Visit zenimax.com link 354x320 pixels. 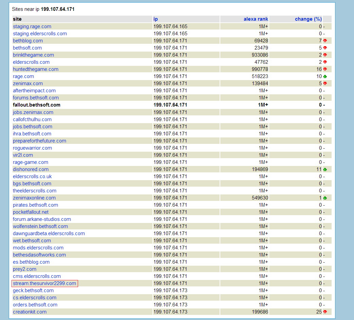pos(28,83)
